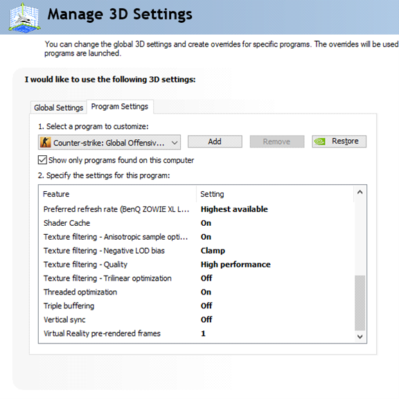Image resolution: width=399 pixels, height=399 pixels.
Task: Open the program selection dropdown arrow
Action: (175, 143)
